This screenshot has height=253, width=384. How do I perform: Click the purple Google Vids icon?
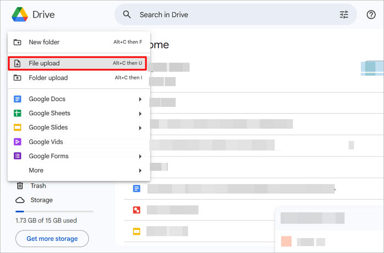pyautogui.click(x=18, y=142)
